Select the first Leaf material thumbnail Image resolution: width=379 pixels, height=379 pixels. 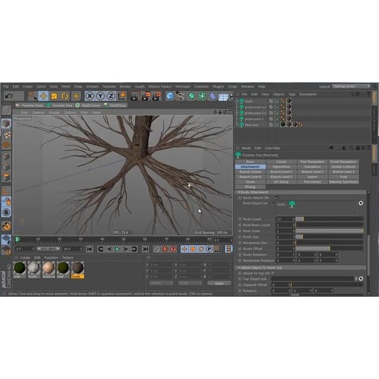click(x=20, y=270)
